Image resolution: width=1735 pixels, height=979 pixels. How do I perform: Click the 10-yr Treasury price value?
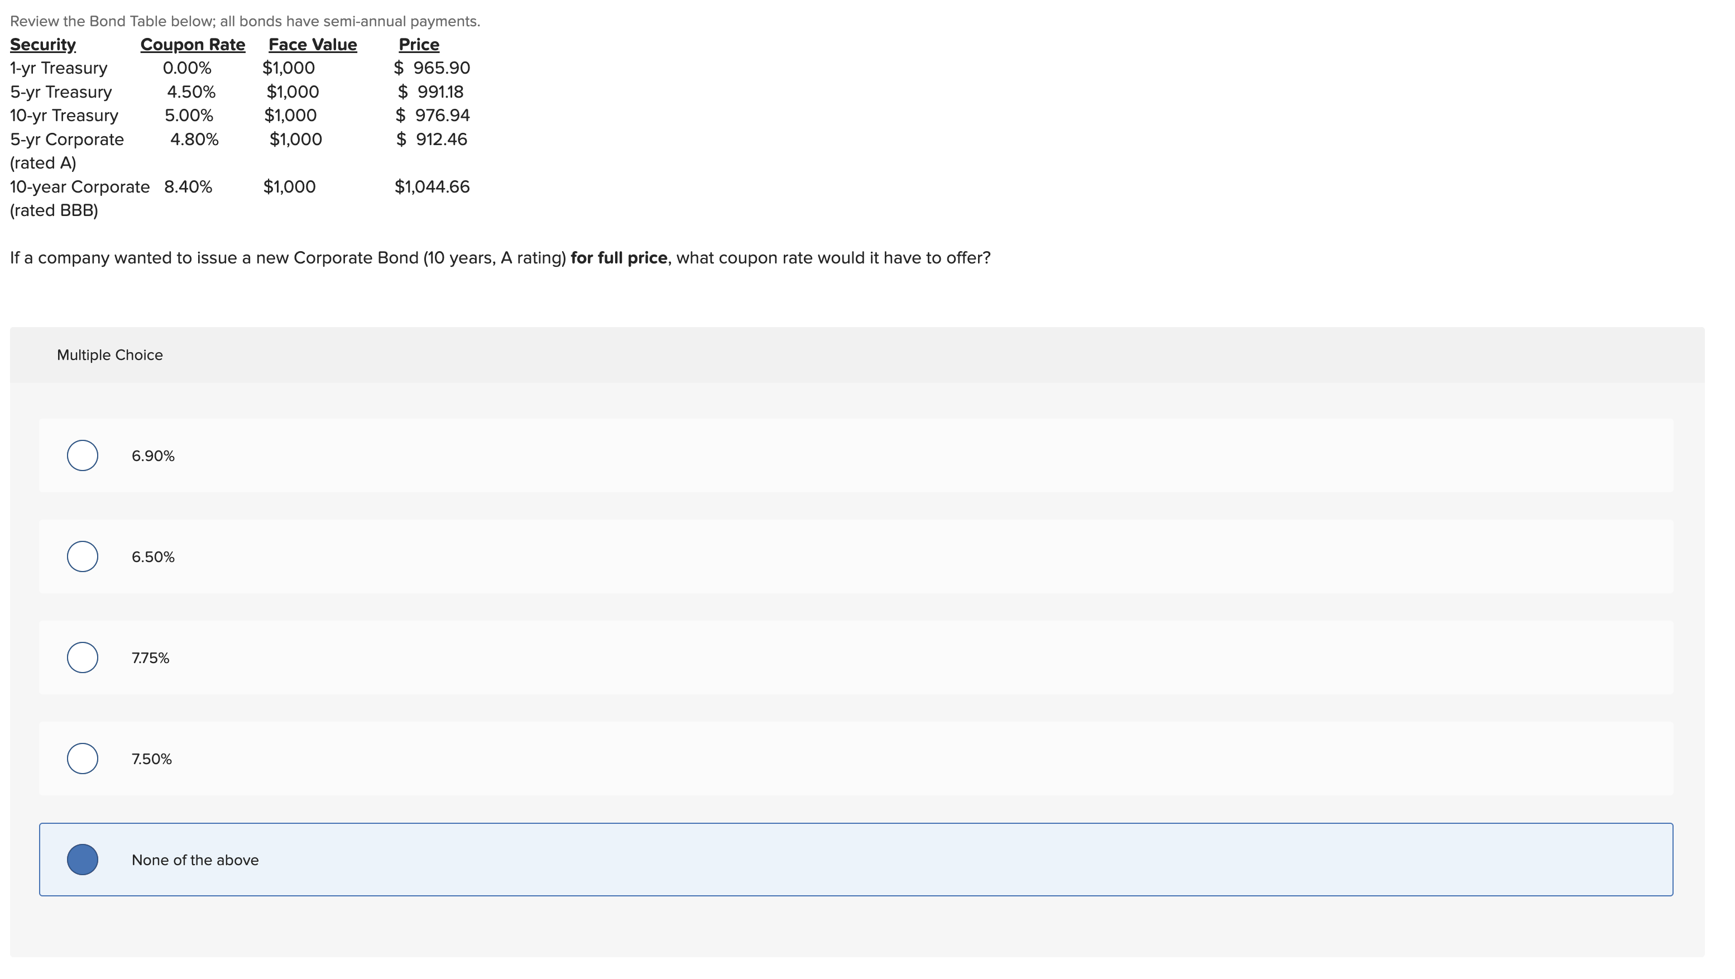432,114
